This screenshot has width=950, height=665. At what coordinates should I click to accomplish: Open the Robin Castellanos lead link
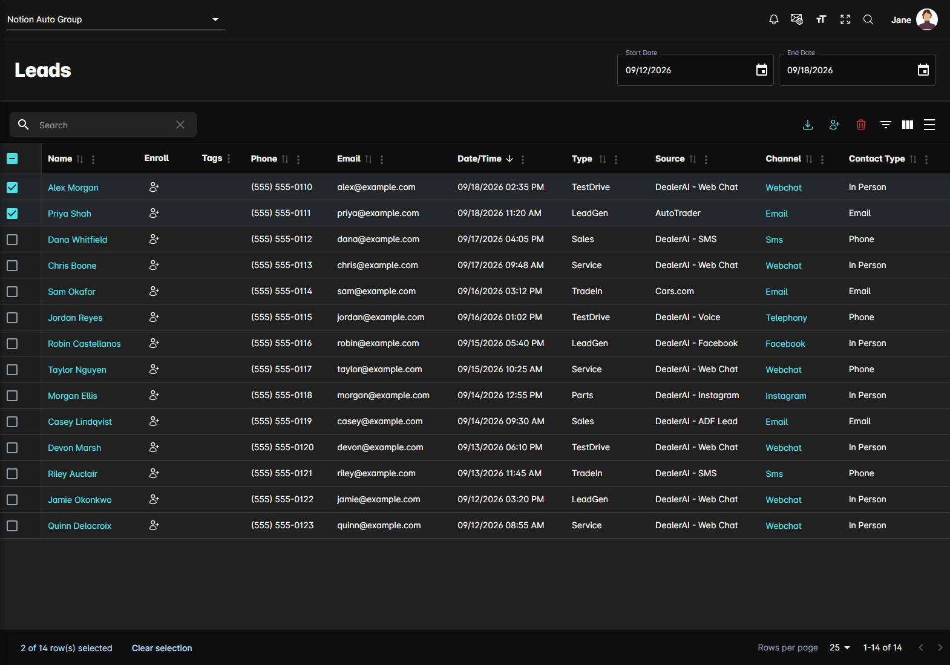pos(84,344)
